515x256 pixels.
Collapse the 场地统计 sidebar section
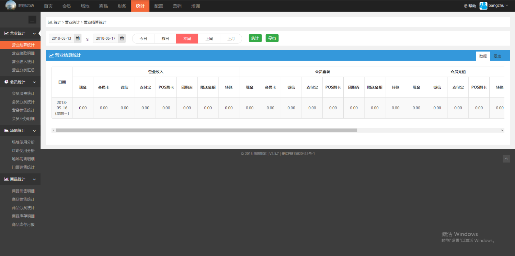click(x=20, y=131)
